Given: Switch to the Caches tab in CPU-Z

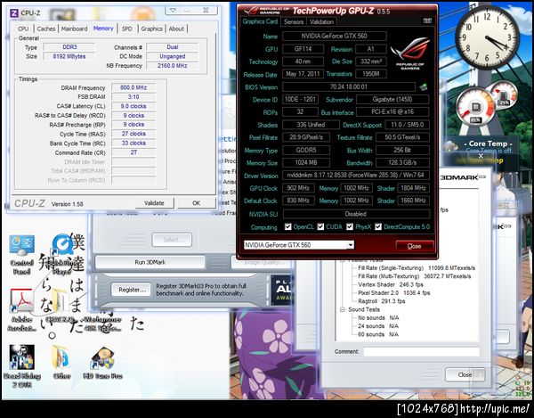Looking at the screenshot, I should coord(46,29).
